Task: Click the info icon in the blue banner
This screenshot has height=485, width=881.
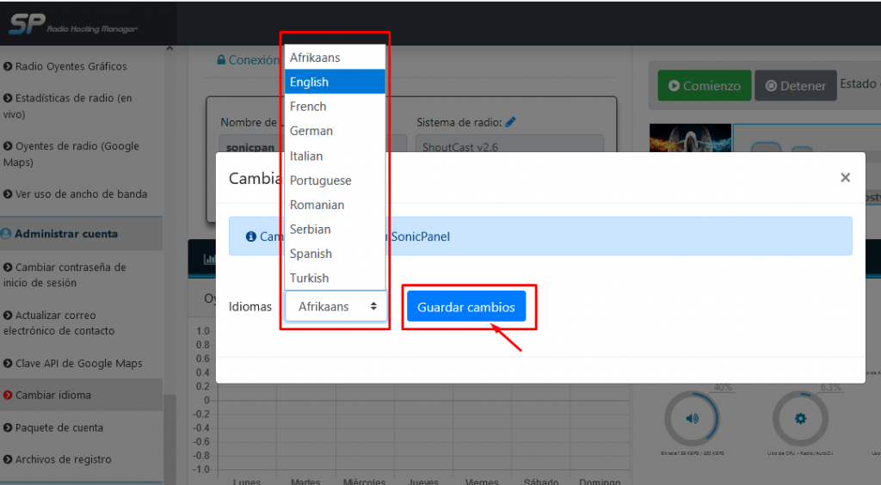Action: pos(250,236)
